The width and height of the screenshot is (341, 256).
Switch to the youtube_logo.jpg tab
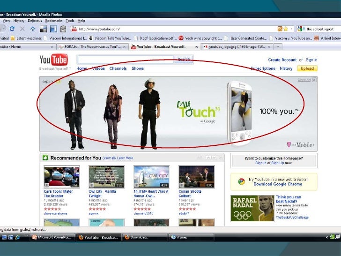click(x=237, y=47)
